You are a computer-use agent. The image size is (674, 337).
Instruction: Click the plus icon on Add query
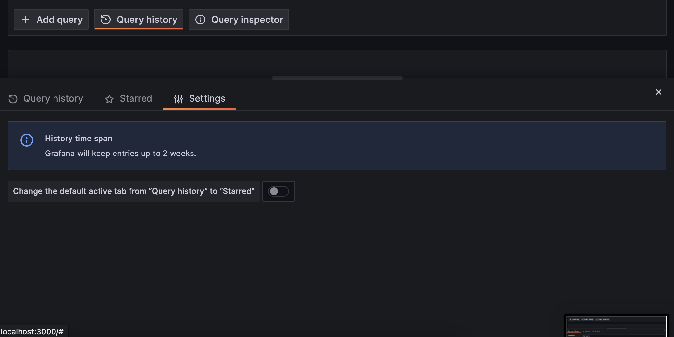(25, 20)
